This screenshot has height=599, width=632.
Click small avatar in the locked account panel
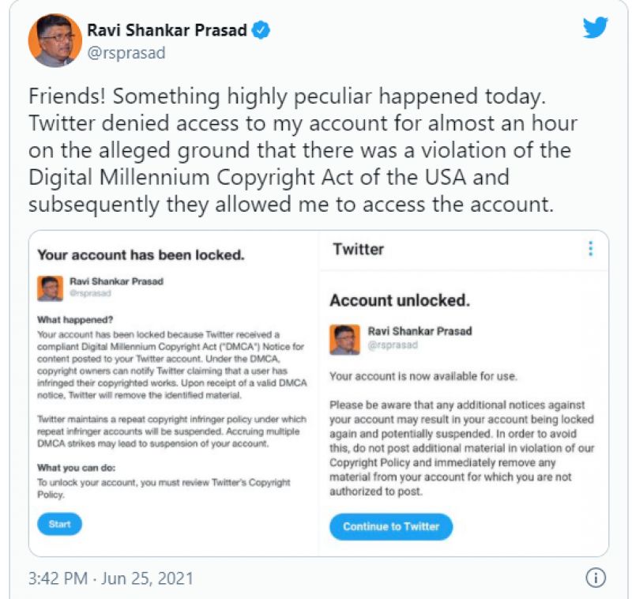pyautogui.click(x=50, y=288)
